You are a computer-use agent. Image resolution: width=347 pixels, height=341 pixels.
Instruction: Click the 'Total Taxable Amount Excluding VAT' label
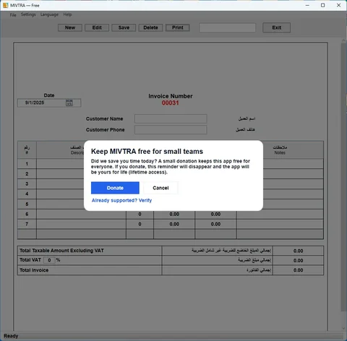[61, 251]
